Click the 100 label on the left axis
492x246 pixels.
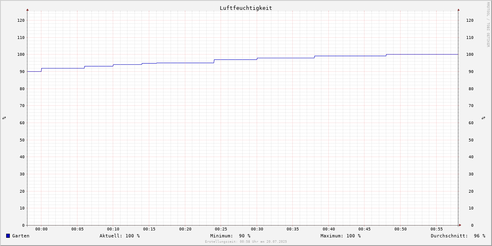coord(21,54)
